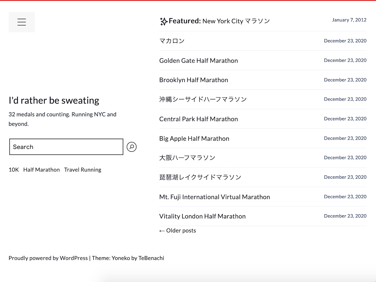
Task: Open the Big Apple Half Marathon post
Action: click(194, 138)
